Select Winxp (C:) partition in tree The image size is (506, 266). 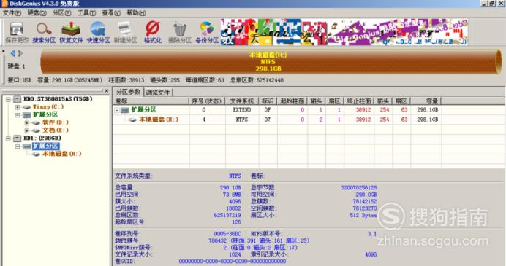(x=48, y=107)
